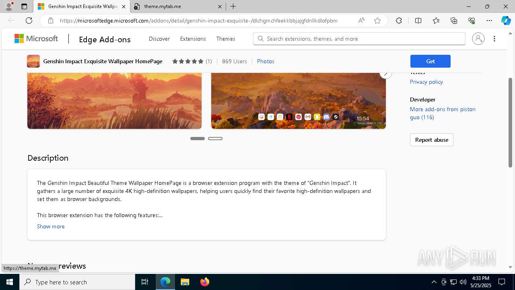Image resolution: width=515 pixels, height=290 pixels.
Task: Open File Explorer from taskbar
Action: [x=185, y=282]
